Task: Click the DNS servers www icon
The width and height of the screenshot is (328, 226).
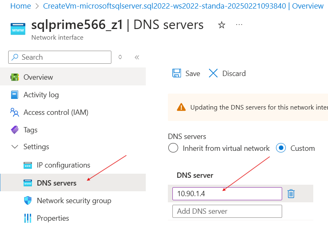Action: click(x=28, y=183)
